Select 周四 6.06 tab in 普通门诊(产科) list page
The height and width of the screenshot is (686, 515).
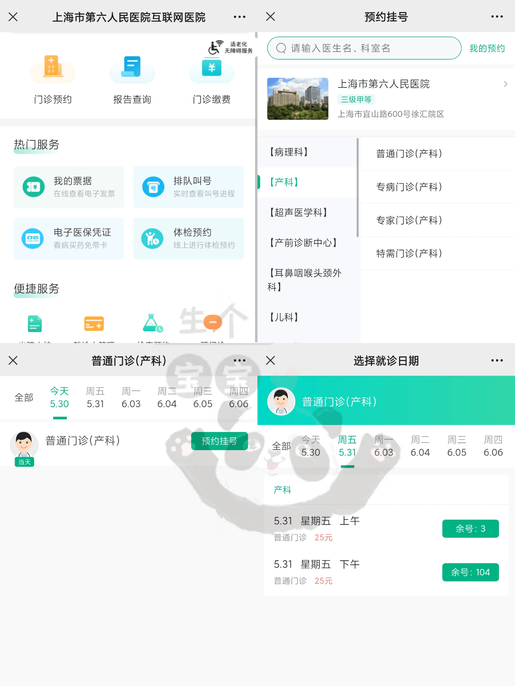[x=238, y=398]
